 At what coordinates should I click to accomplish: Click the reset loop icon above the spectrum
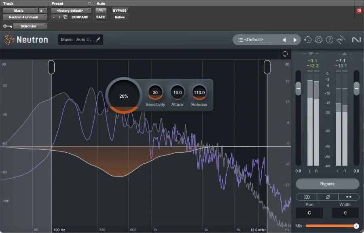point(285,54)
